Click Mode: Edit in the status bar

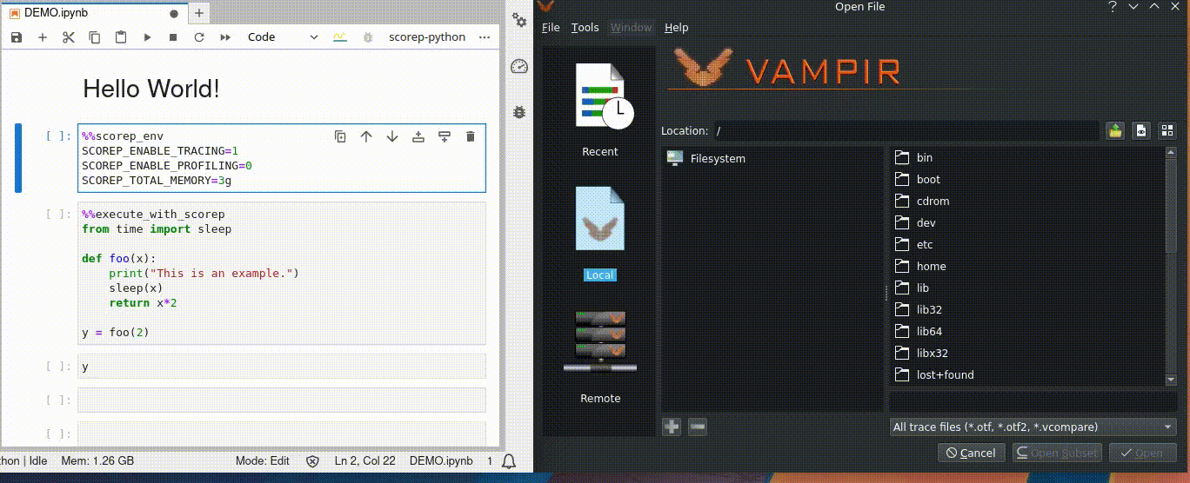tap(262, 461)
